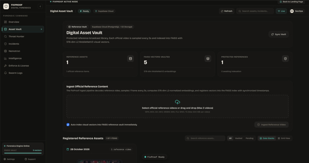Click the Asset Vault database icon
309x163 pixels.
tap(5, 29)
